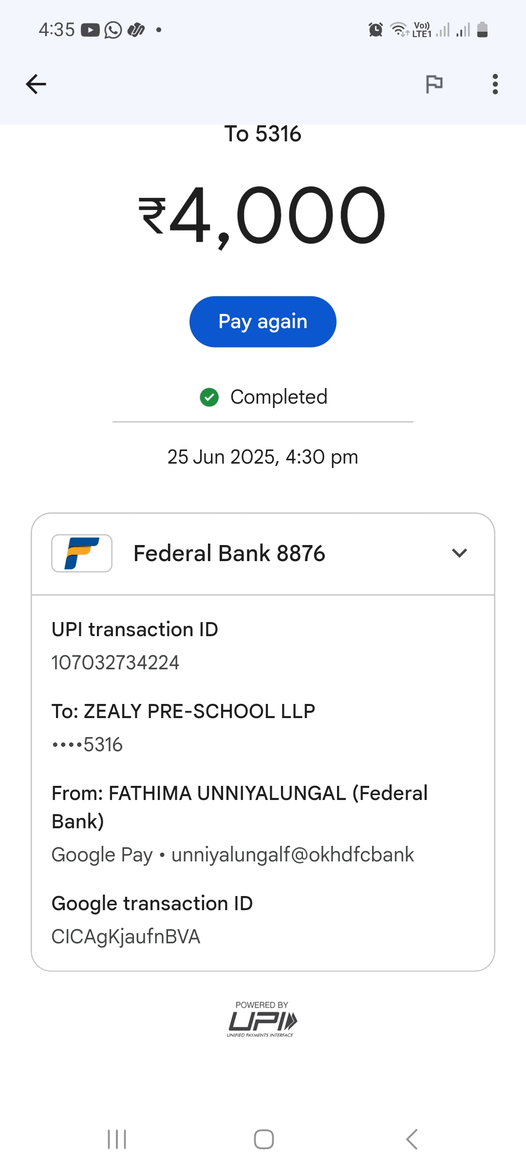Tap the flag report icon
The width and height of the screenshot is (526, 1170).
coord(434,84)
